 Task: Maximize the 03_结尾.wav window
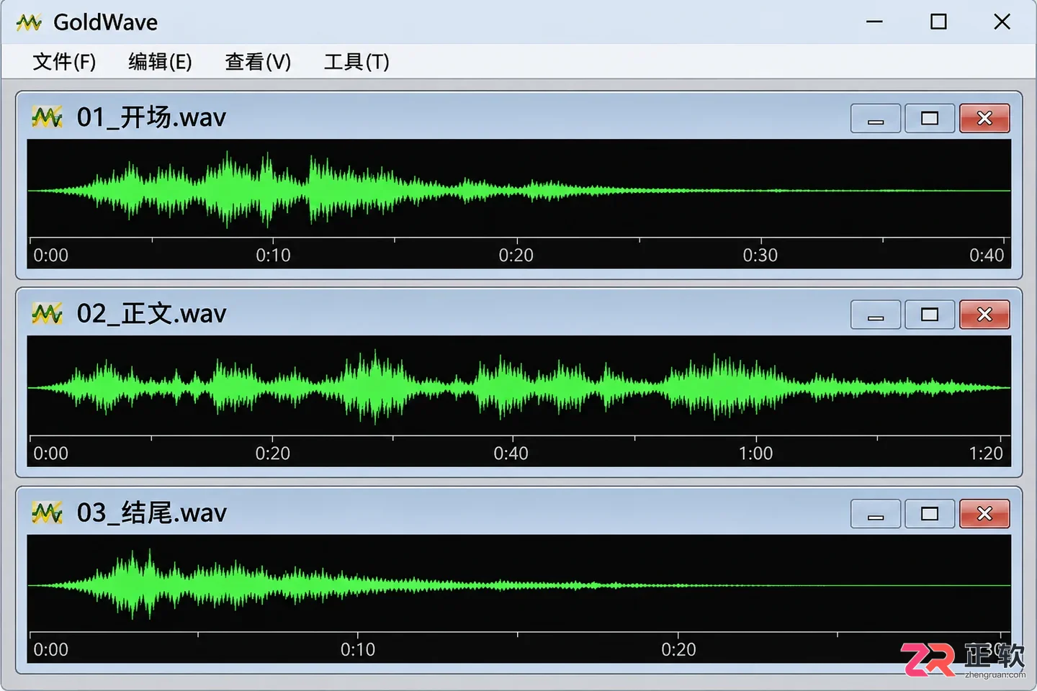pos(930,514)
